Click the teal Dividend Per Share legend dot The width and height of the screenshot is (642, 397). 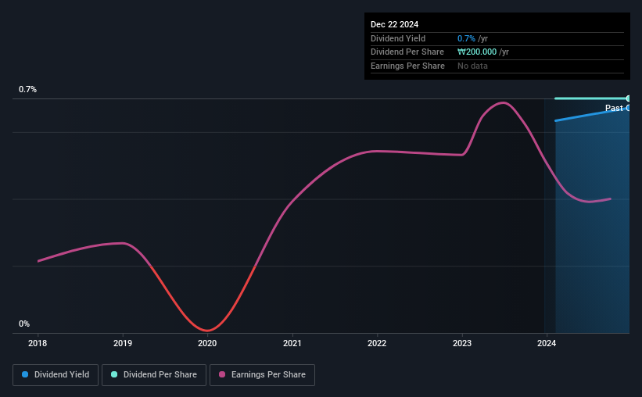(x=114, y=374)
